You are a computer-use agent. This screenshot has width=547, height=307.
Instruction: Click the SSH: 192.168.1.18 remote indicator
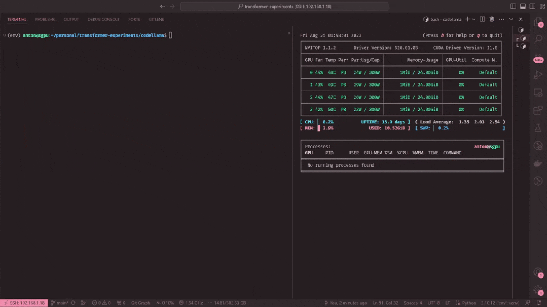24,302
